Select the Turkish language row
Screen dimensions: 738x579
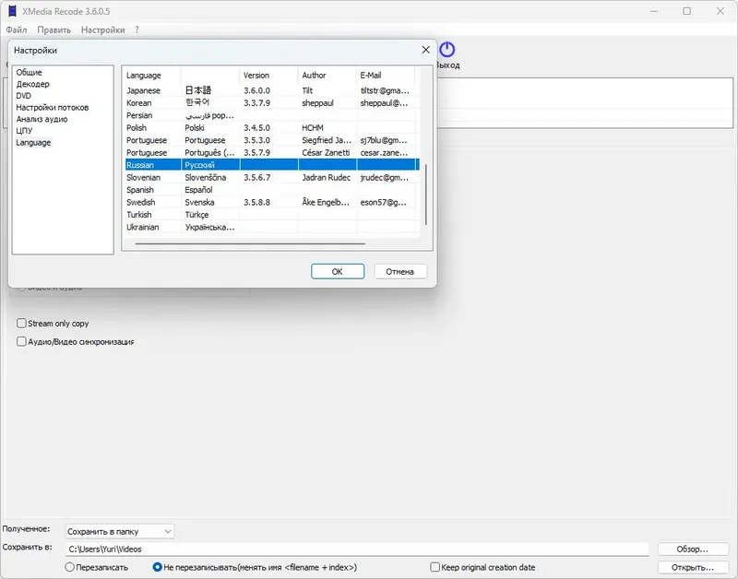(x=272, y=215)
